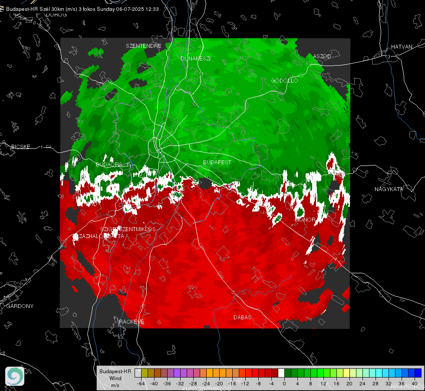
Task: Click the DUNAKESZI city label
Action: coord(195,58)
